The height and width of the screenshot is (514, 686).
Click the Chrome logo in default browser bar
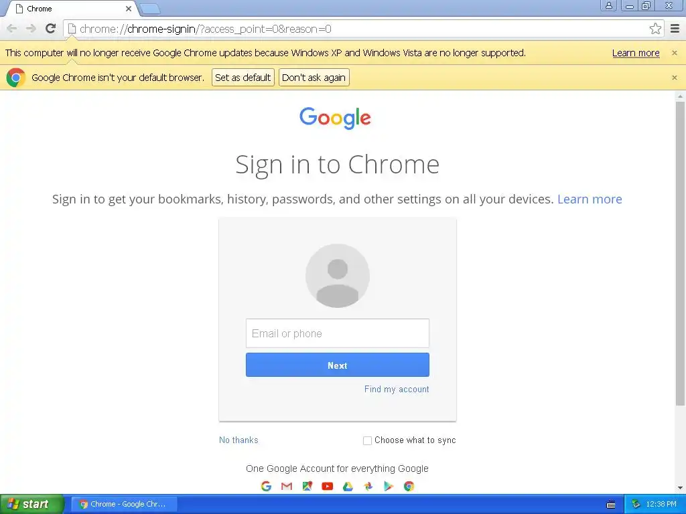coord(16,78)
